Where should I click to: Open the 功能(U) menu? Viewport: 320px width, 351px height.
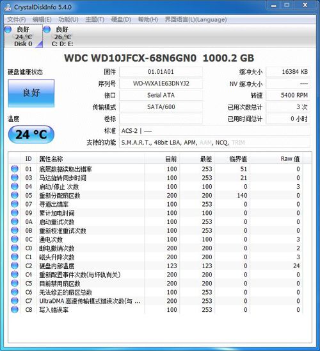click(68, 19)
